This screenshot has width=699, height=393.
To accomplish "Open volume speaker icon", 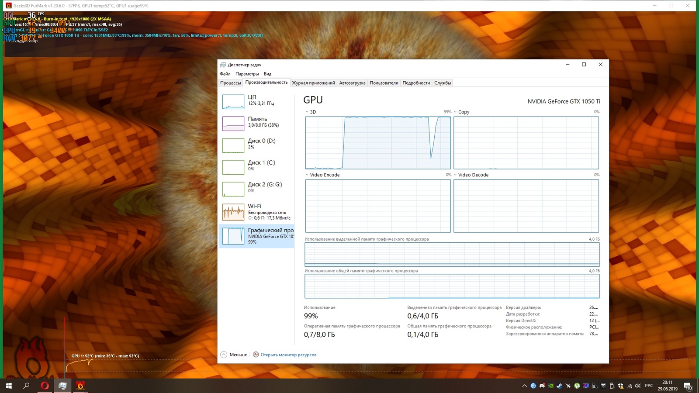I will [x=638, y=386].
